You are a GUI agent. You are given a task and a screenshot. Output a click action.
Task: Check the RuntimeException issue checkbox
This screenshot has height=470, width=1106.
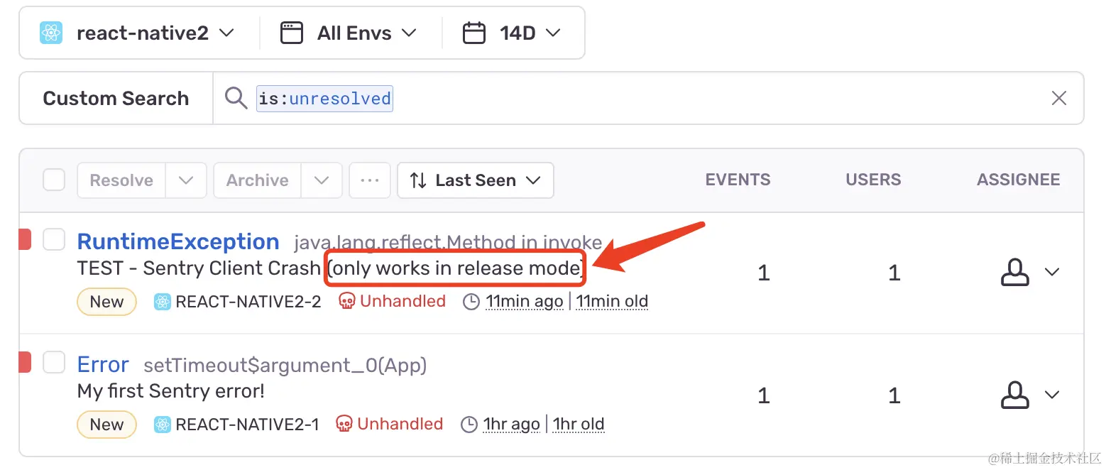54,239
